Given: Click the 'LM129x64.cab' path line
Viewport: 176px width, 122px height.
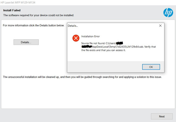Looking at the screenshot, I should coord(119,47).
